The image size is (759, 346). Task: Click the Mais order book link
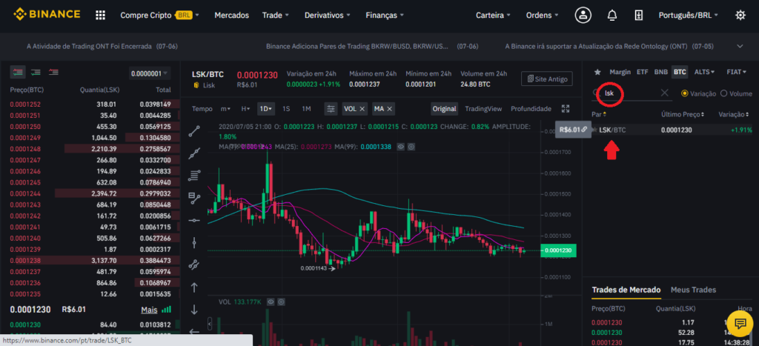(149, 310)
